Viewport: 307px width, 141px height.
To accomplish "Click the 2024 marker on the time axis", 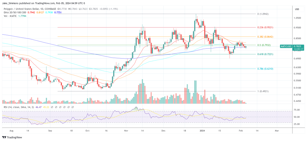I will (x=202, y=131).
